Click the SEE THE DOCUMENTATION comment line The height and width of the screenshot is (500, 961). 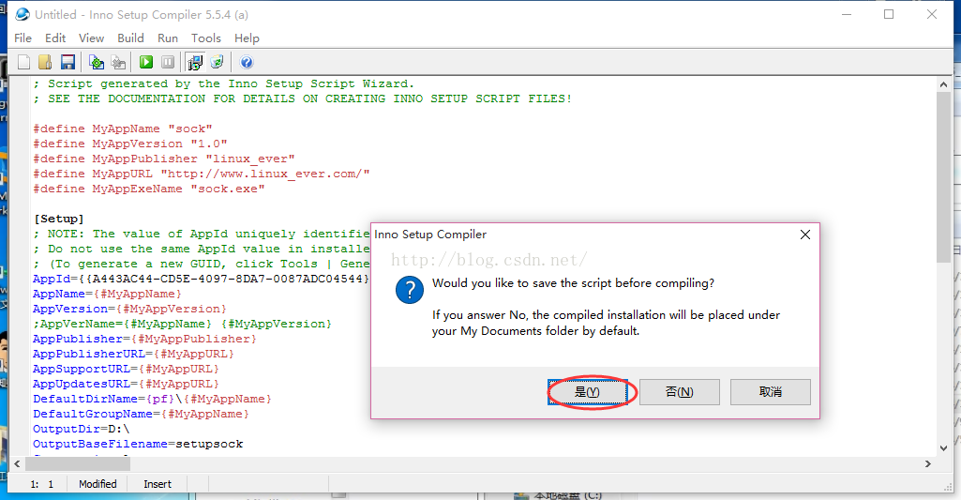click(302, 98)
